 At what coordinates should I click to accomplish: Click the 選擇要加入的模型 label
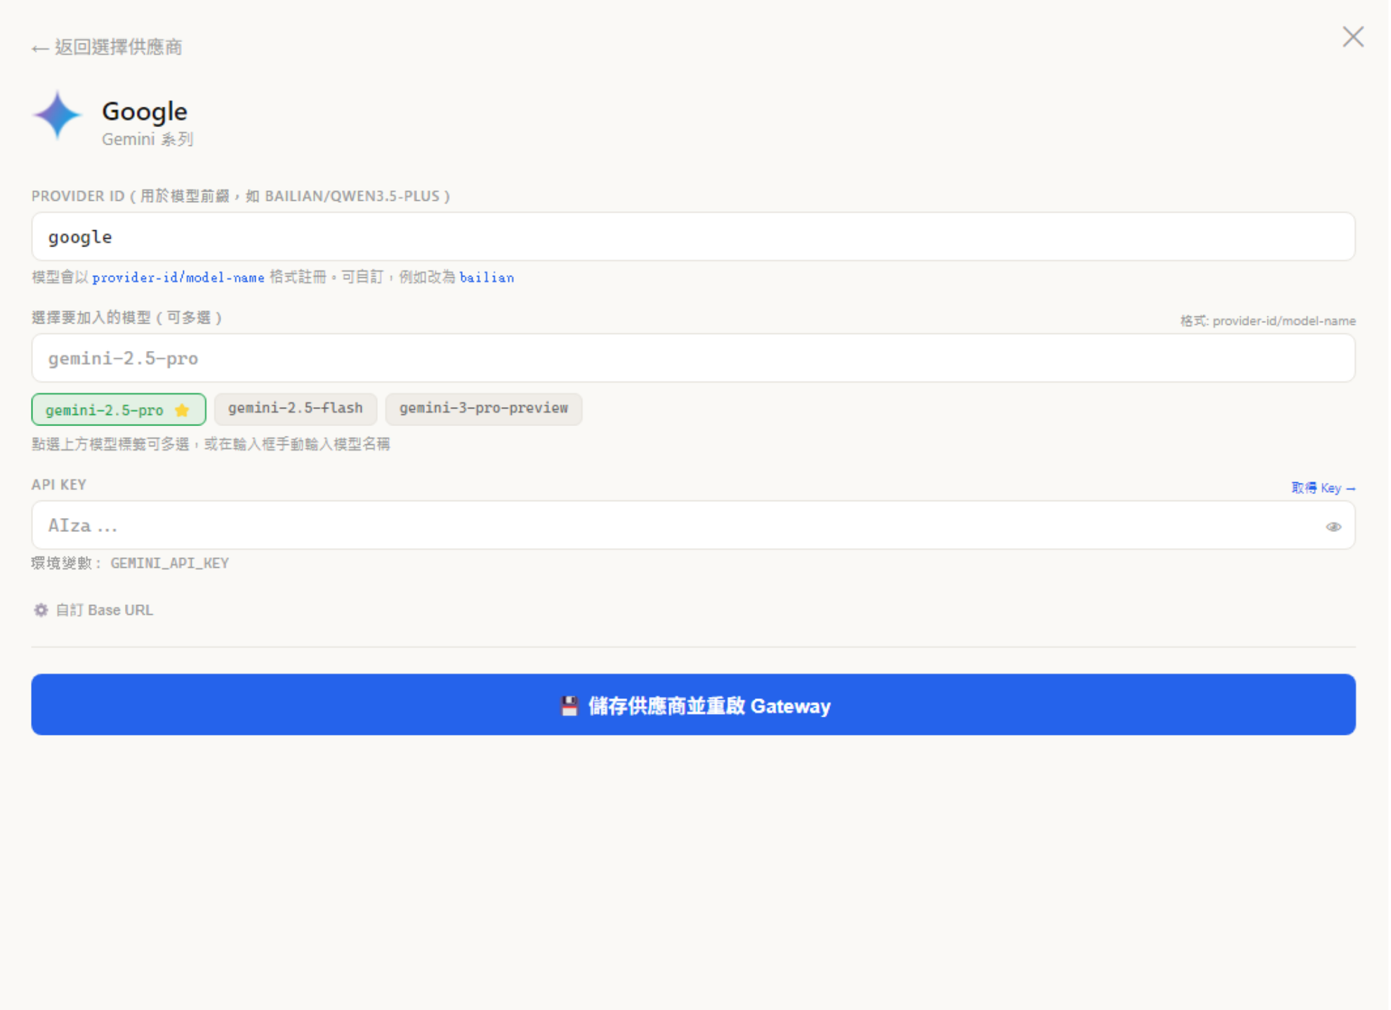127,318
